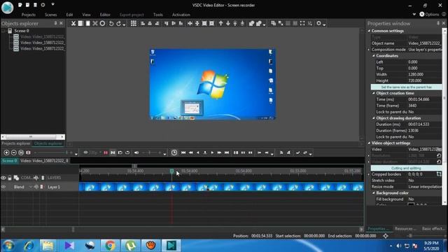
Task: Open the Blend mode dropdown on Layer 1
Action: [31, 187]
